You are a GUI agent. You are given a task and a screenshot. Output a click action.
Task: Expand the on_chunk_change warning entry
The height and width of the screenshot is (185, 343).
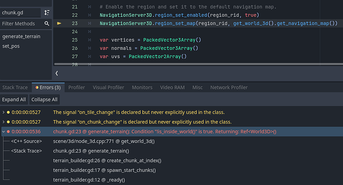coord(3,122)
